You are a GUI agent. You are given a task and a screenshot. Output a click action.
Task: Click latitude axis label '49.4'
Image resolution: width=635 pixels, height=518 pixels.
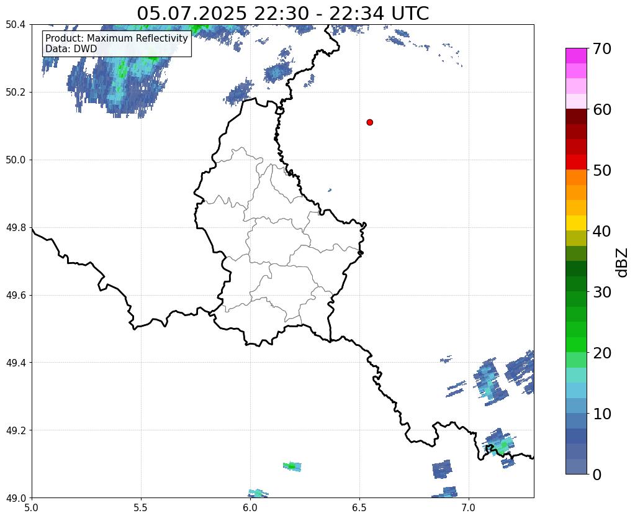click(x=16, y=363)
